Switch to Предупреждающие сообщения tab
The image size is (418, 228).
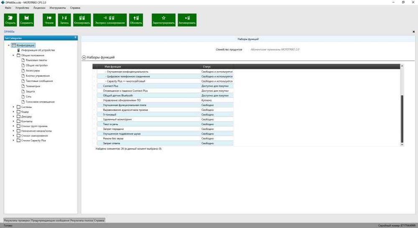[x=50, y=220]
